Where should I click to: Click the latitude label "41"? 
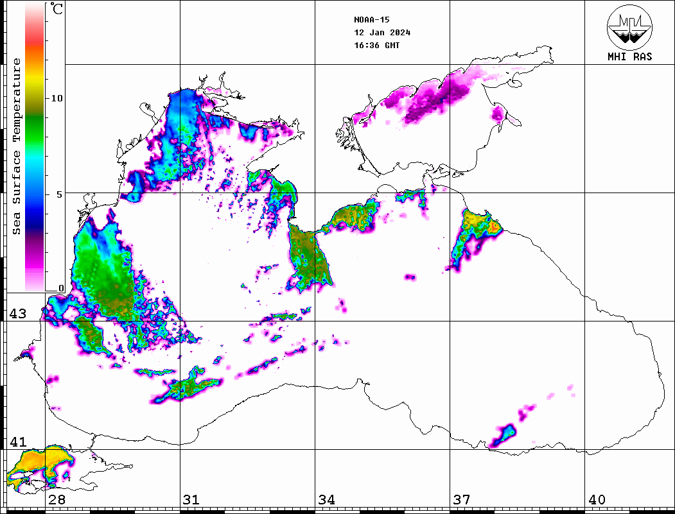point(17,442)
